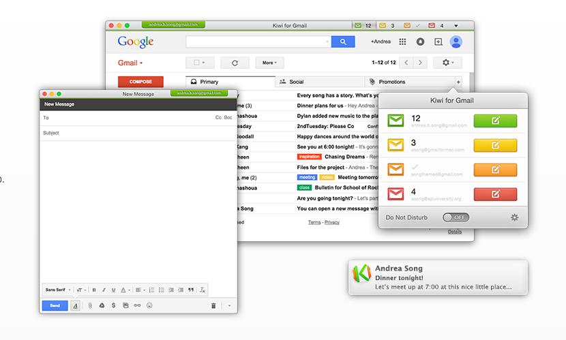
Task: Open the Andrea Song Dinner tonight notification
Action: point(438,277)
